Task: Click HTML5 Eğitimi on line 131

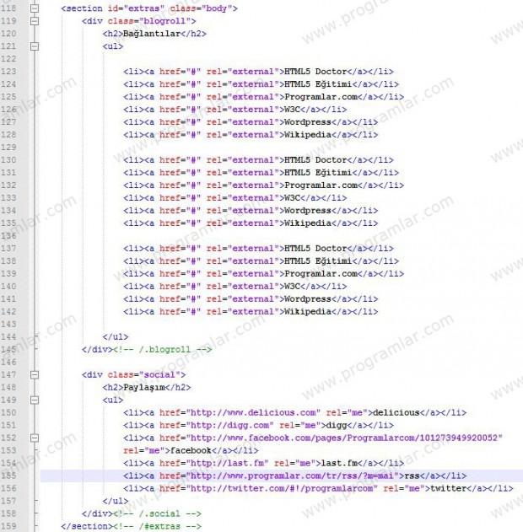Action: click(x=318, y=172)
